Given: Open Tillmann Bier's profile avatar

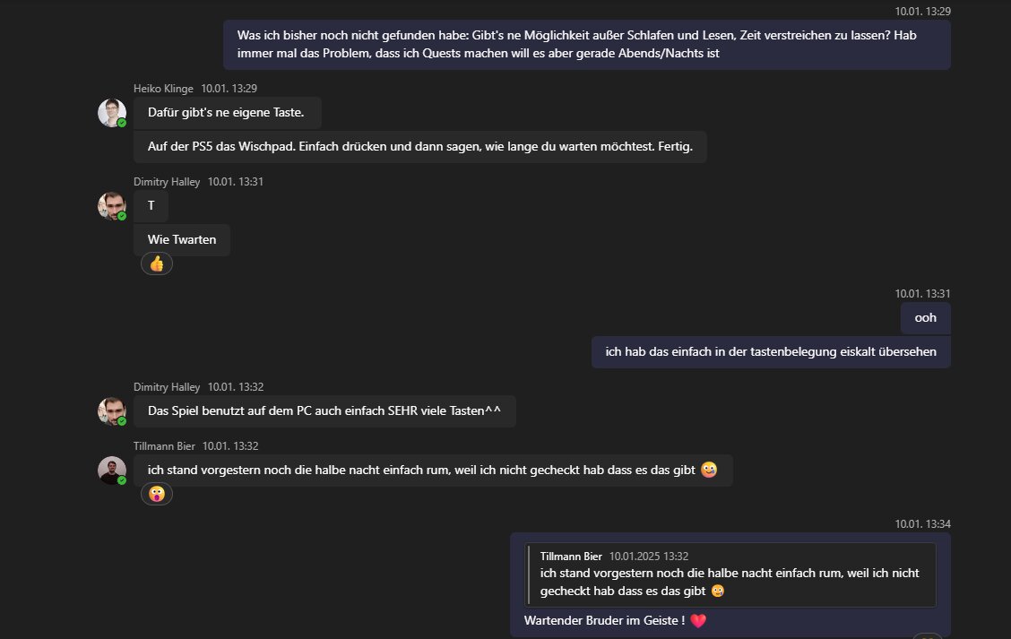Looking at the screenshot, I should coord(111,470).
